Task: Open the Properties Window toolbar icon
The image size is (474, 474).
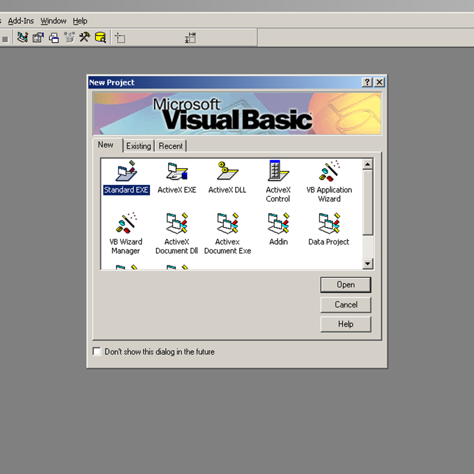Action: 38,37
